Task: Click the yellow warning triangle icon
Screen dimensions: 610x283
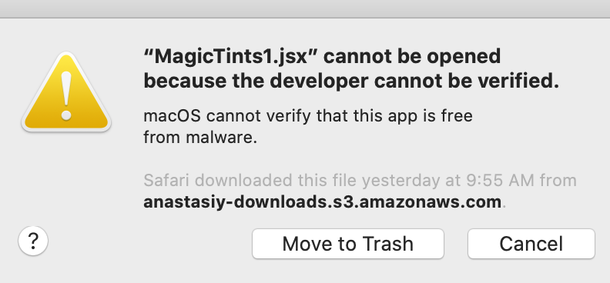Action: (66, 92)
